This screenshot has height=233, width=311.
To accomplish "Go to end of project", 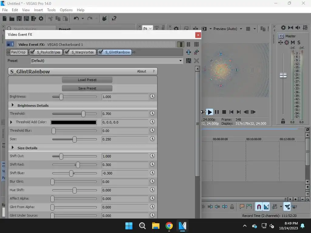I will (x=239, y=112).
